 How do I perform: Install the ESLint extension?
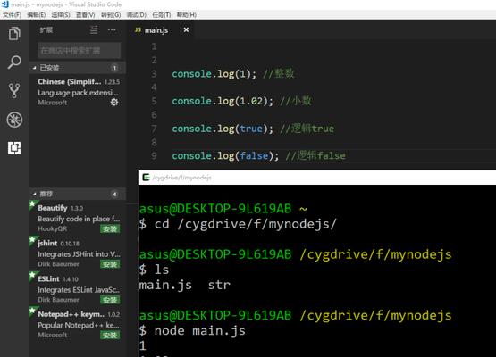coord(110,300)
